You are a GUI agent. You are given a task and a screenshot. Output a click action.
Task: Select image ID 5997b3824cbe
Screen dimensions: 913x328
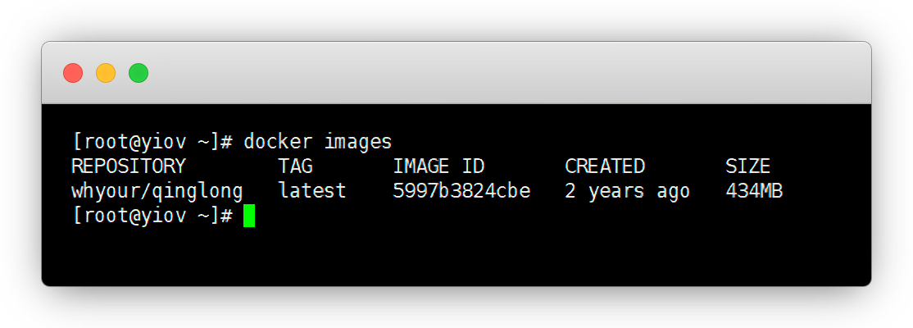click(x=461, y=192)
